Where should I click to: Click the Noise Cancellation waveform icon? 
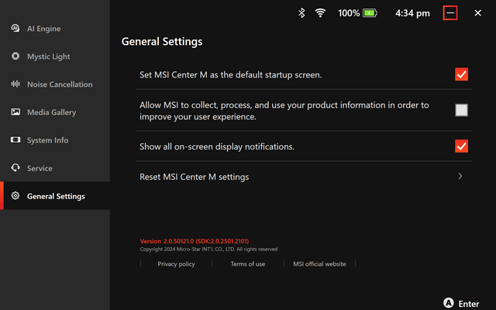tap(15, 84)
